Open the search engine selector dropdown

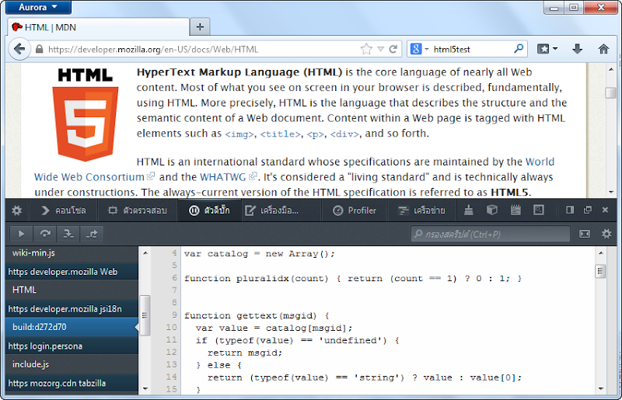click(419, 49)
